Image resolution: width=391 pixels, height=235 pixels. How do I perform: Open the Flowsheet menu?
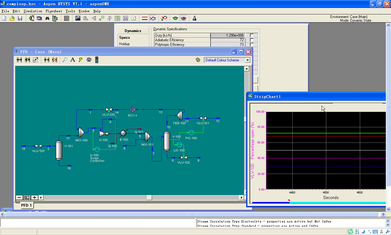point(54,11)
